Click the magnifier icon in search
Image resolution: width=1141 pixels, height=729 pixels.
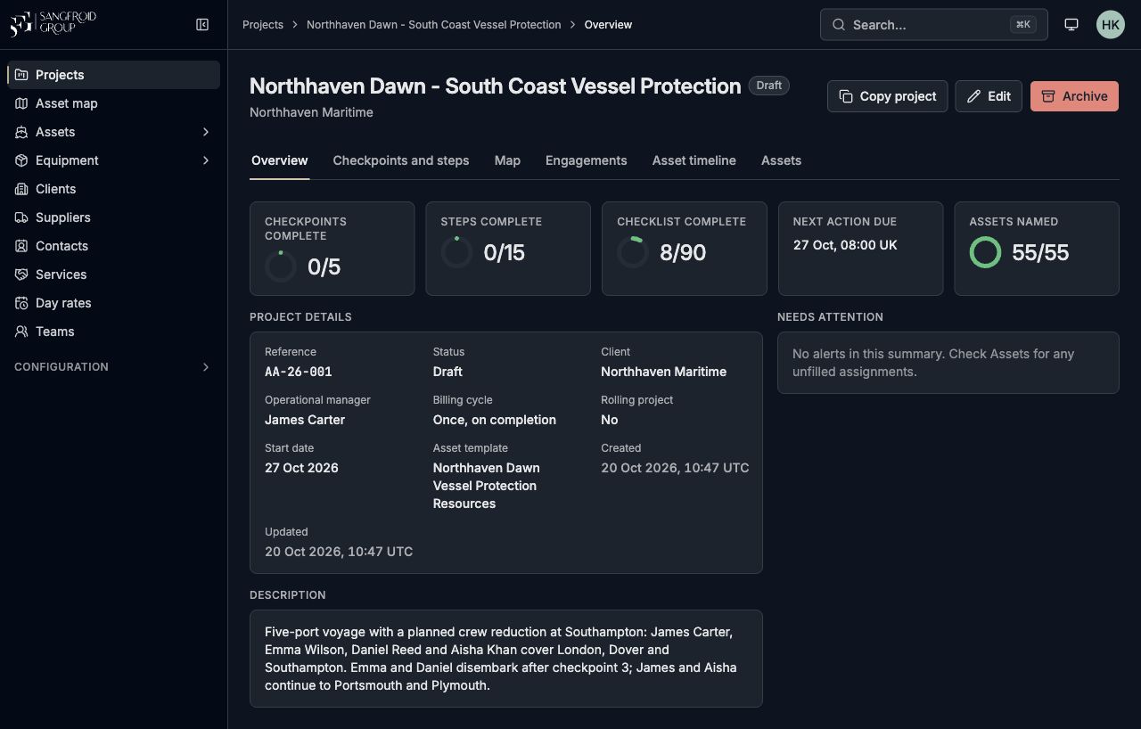839,25
